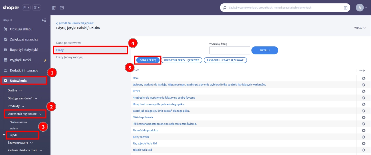The height and width of the screenshot is (155, 371).
Task: Open the user avatar account dropdown
Action: [361, 8]
